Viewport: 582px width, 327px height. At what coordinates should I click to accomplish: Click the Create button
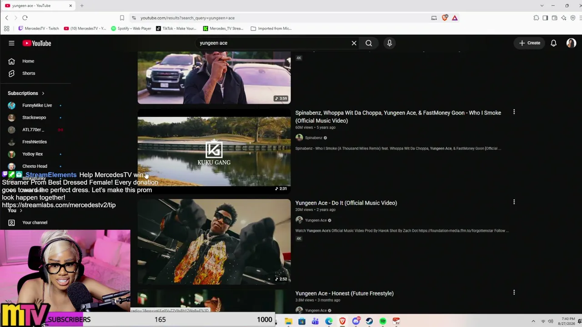pyautogui.click(x=530, y=43)
